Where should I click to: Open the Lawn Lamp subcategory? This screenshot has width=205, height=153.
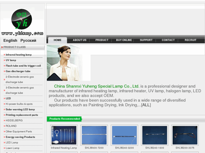13,148
